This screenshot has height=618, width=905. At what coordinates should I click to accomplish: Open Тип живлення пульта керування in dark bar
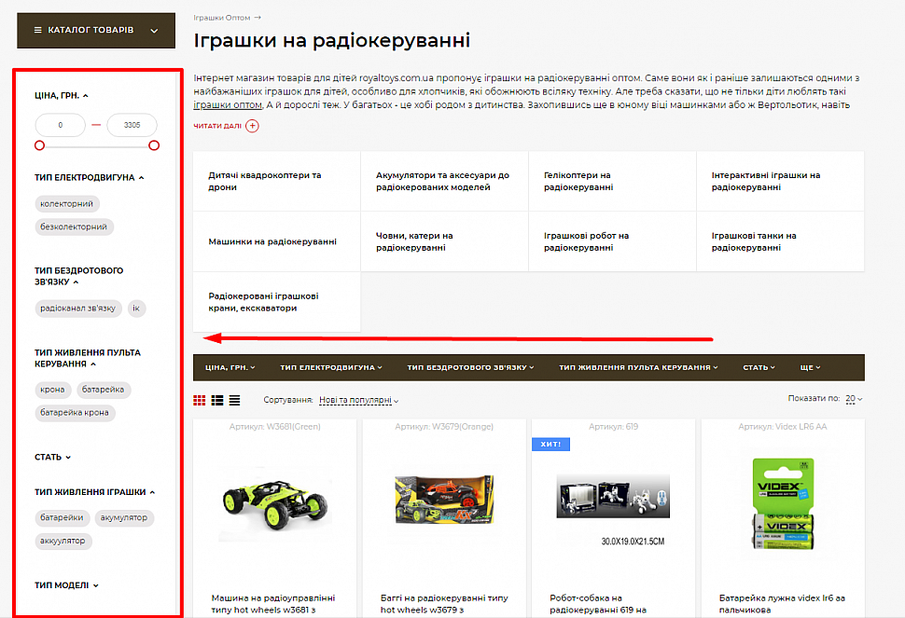tap(638, 367)
